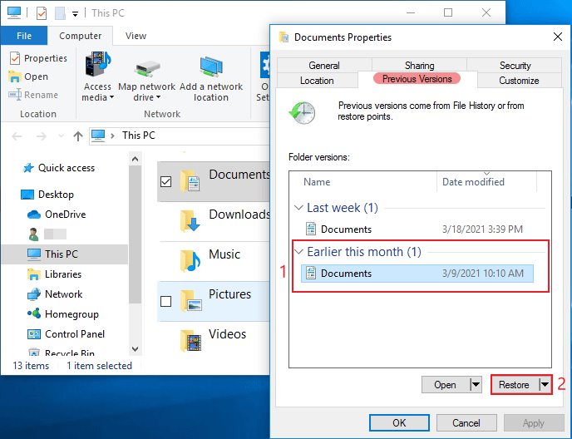Open the Restore button dropdown arrow
The width and height of the screenshot is (572, 439).
click(545, 385)
